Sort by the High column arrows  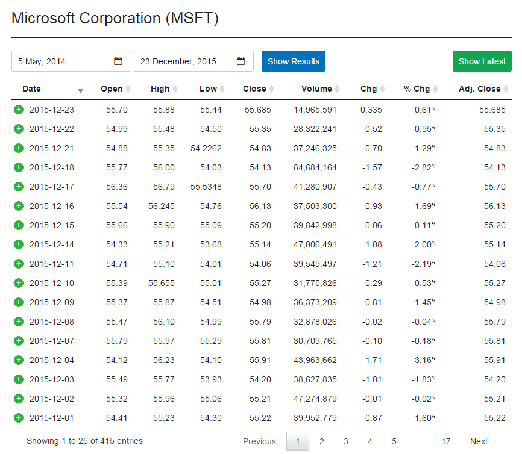[x=175, y=89]
